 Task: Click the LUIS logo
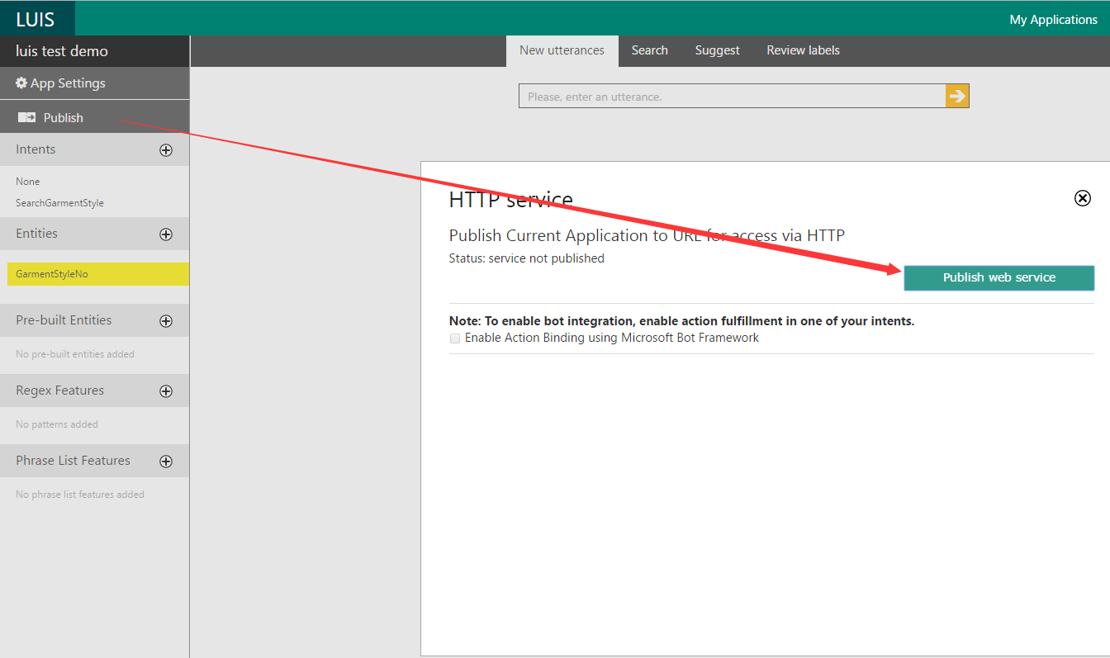(36, 19)
